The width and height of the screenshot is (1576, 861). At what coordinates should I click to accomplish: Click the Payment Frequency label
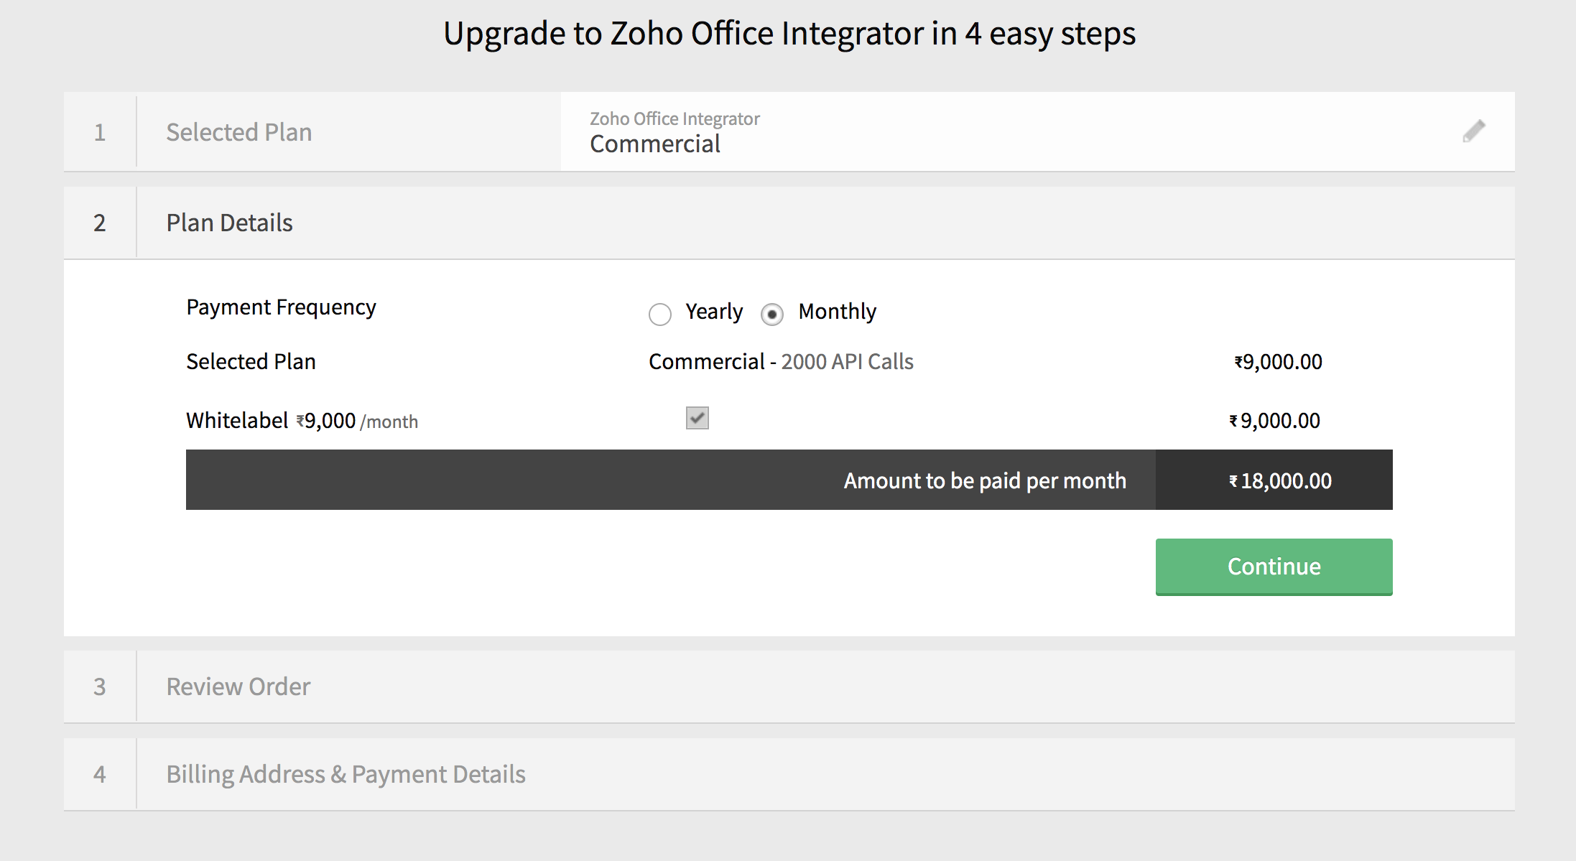[x=281, y=307]
